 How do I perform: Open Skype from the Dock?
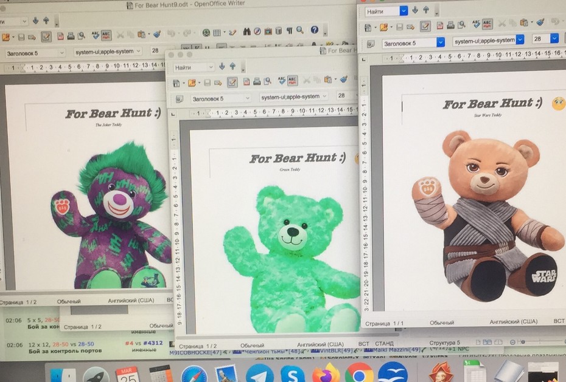click(x=292, y=373)
